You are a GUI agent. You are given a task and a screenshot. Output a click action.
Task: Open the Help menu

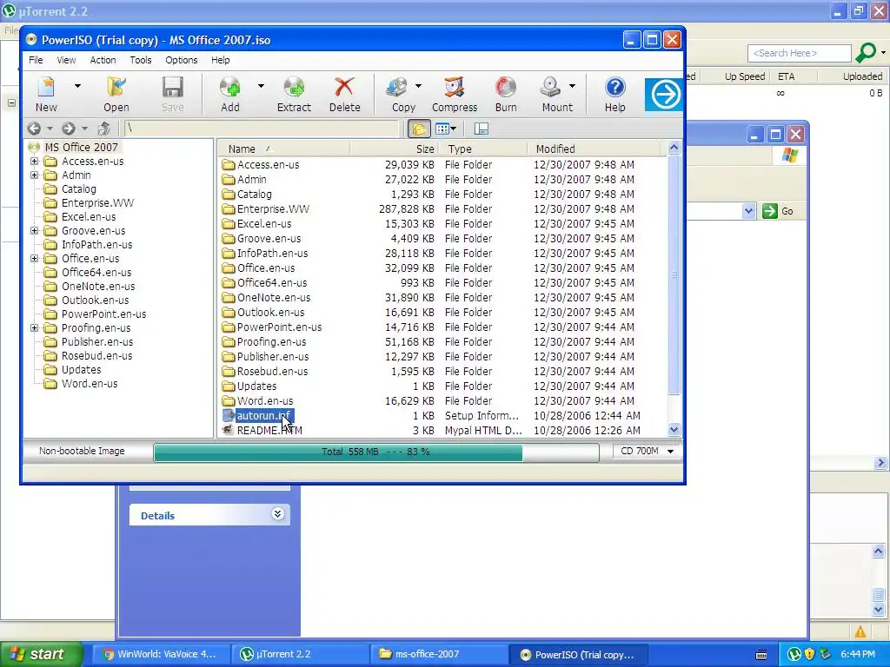point(220,60)
